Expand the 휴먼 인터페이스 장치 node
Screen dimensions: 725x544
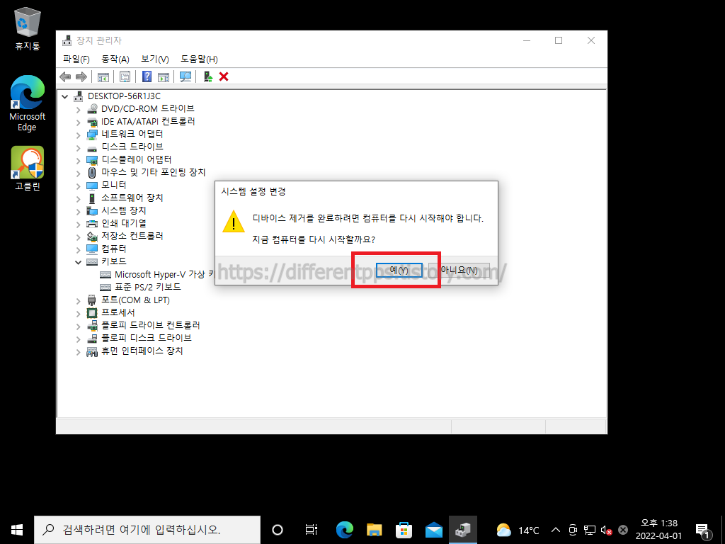click(78, 352)
